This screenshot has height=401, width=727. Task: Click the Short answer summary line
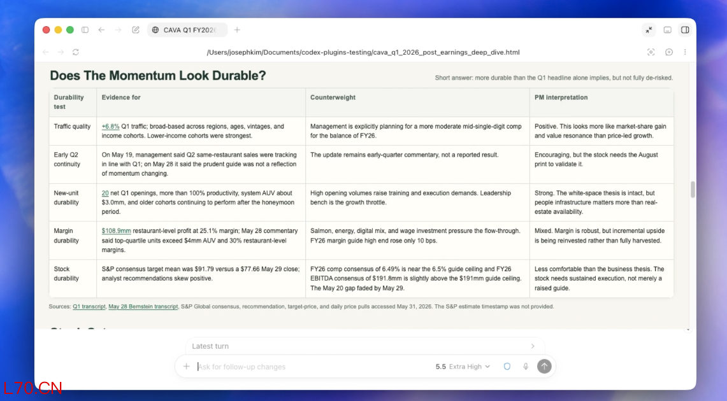tap(554, 78)
